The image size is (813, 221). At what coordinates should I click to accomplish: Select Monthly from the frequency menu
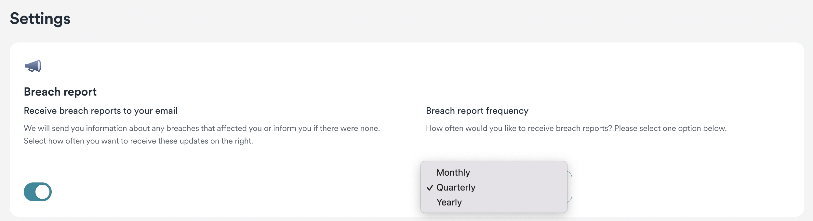point(453,172)
